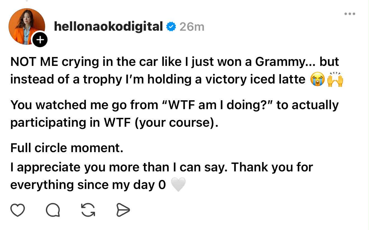This screenshot has width=369, height=230.
Task: Share the post via paper plane icon
Action: point(123,210)
